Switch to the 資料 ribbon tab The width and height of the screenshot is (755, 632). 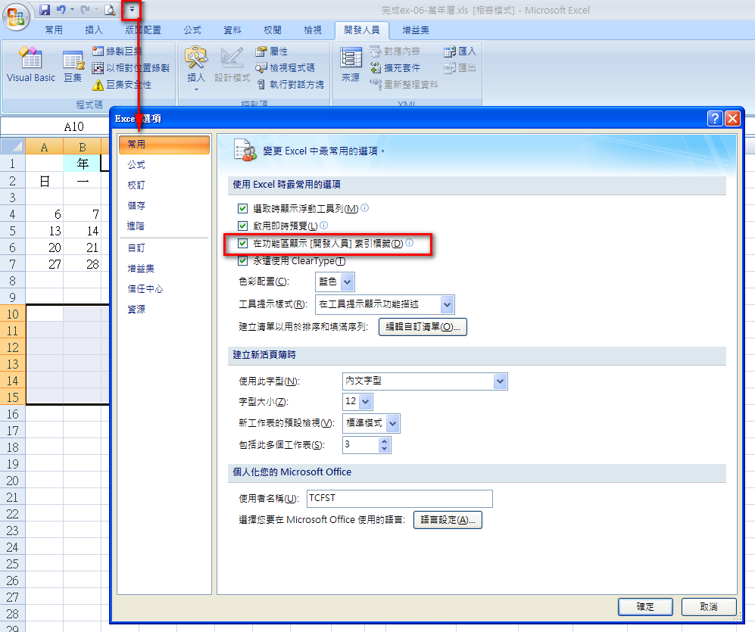(x=232, y=30)
